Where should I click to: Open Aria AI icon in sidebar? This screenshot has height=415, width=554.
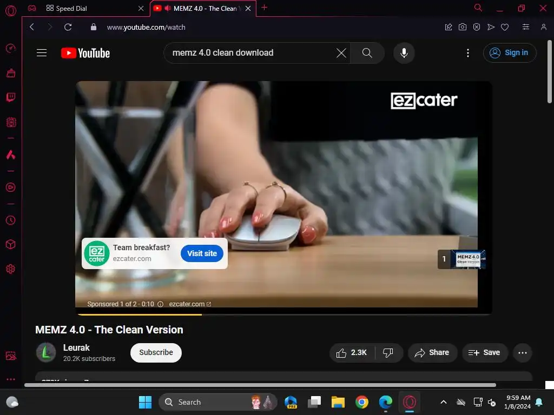click(x=11, y=155)
